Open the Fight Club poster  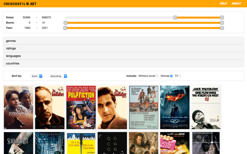[x=175, y=143]
